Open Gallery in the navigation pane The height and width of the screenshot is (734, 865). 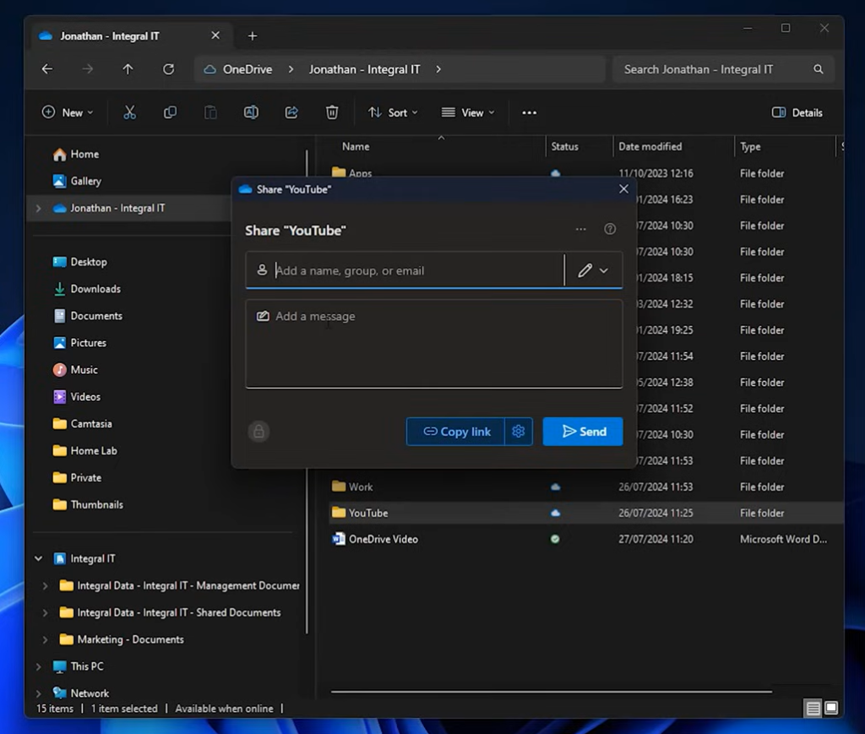pos(77,181)
